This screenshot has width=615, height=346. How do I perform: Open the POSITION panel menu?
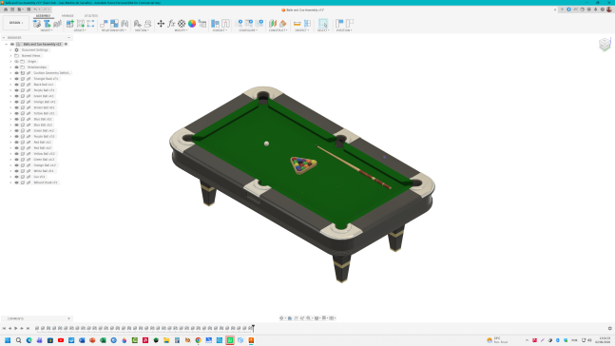click(x=344, y=30)
